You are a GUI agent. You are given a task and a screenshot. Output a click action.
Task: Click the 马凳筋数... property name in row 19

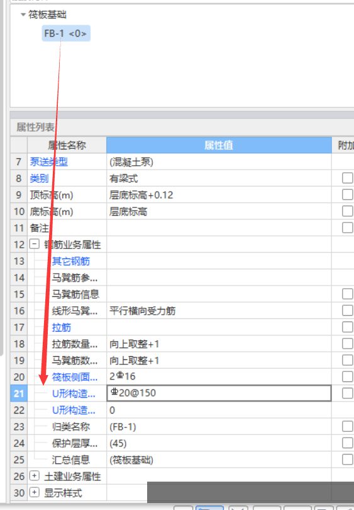coord(75,361)
